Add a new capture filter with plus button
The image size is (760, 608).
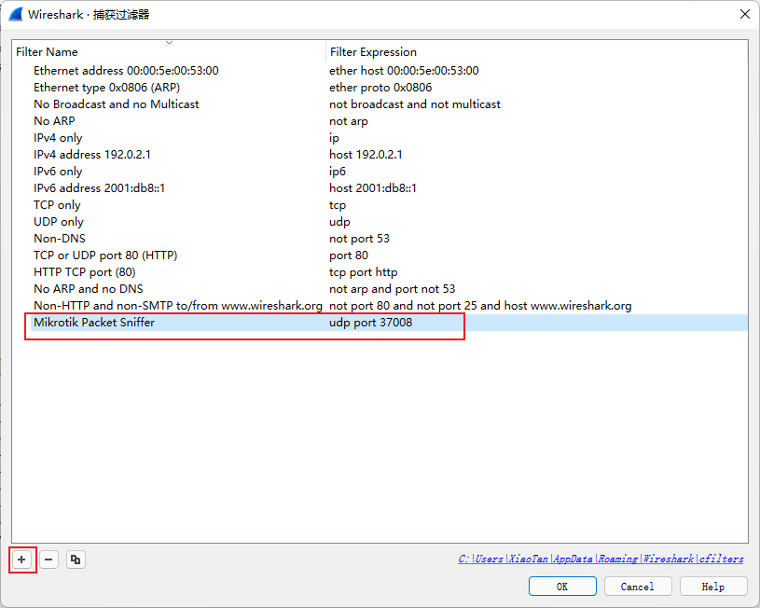tap(21, 560)
